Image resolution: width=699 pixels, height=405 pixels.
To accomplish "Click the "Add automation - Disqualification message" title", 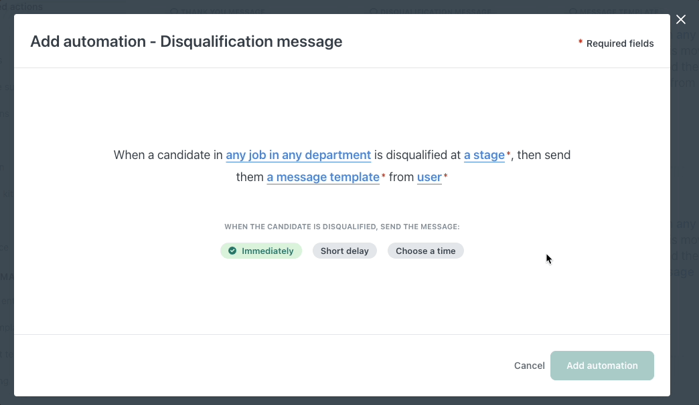I will 185,41.
